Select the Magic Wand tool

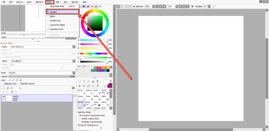(89, 82)
